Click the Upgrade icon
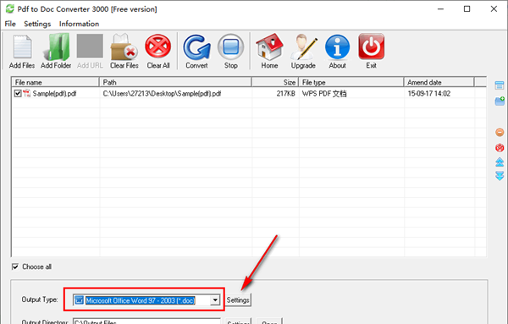Image resolution: width=508 pixels, height=324 pixels. [x=303, y=47]
